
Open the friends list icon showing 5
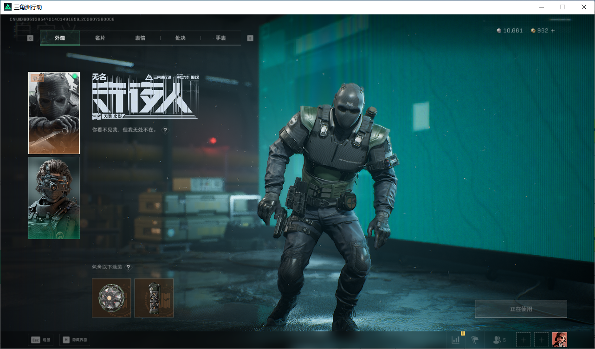[x=499, y=340]
